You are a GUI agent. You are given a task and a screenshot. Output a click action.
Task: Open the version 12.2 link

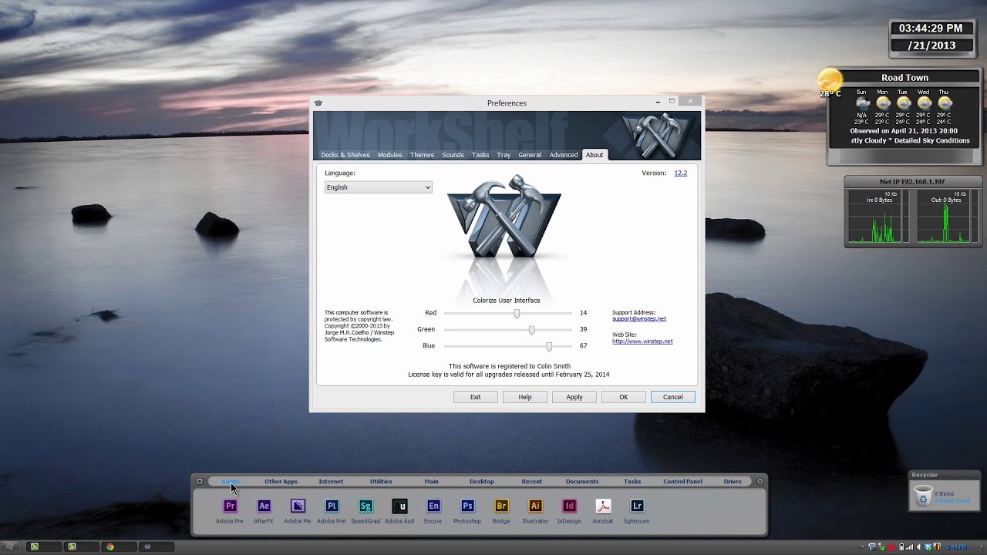point(681,173)
